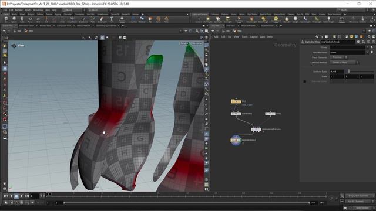Click the network editor find magnifier icon
The image size is (376, 211).
[x=370, y=36]
